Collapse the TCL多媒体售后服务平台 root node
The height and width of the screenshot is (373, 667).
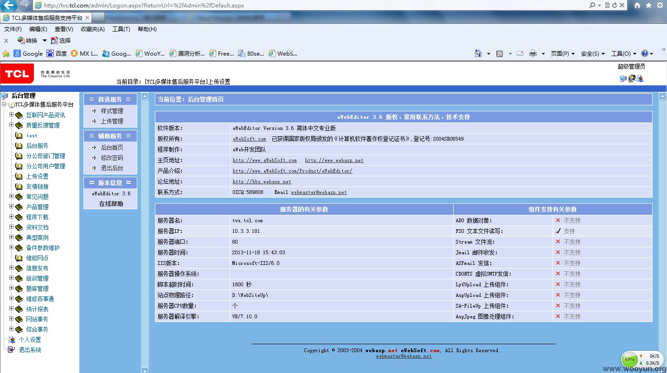[4, 104]
